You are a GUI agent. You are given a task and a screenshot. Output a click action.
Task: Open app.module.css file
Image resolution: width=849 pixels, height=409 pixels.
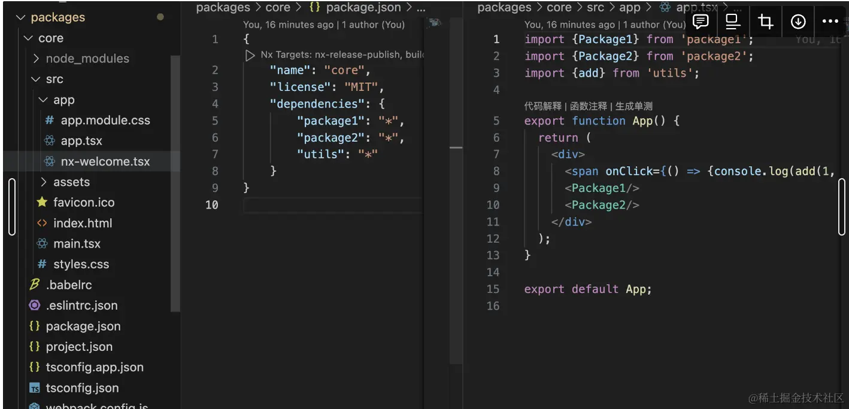[105, 120]
